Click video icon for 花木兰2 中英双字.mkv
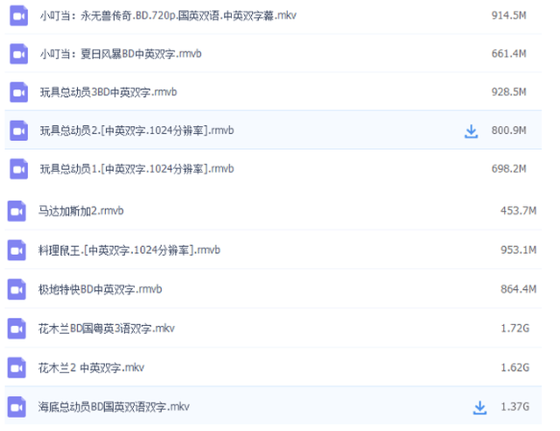The image size is (560, 431). pos(17,368)
